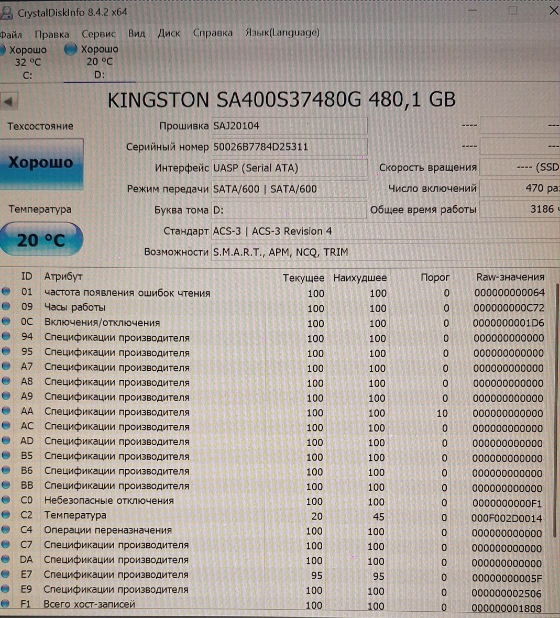
Task: Click status dot of attribute A7
Action: point(6,366)
